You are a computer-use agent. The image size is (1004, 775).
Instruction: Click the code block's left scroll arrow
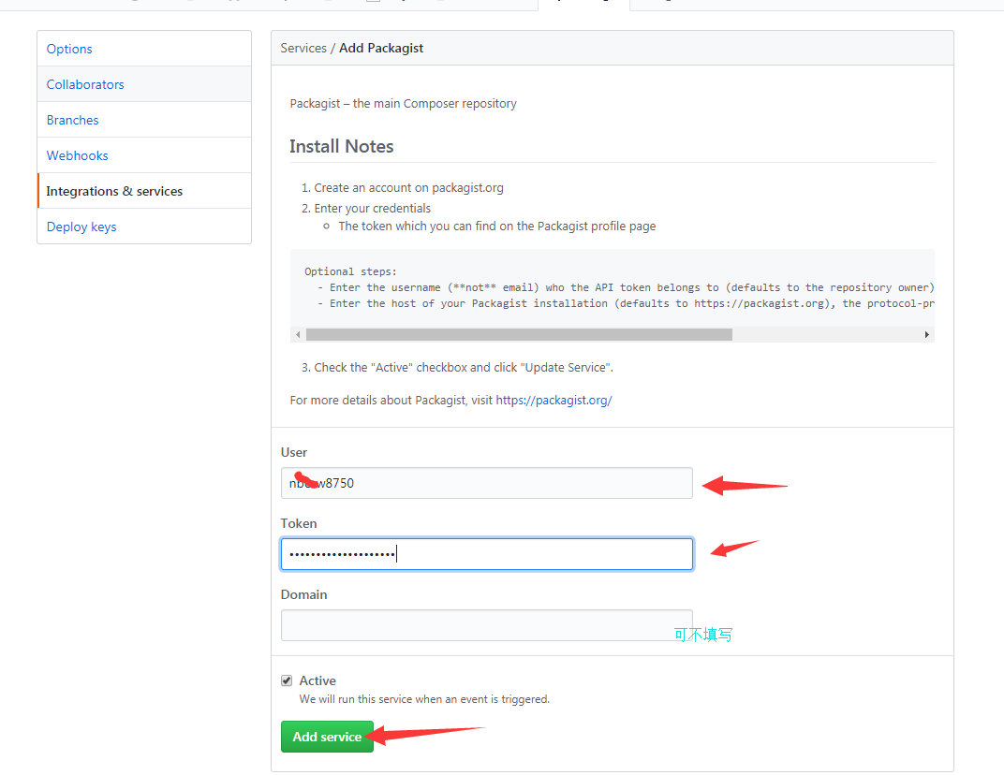pyautogui.click(x=298, y=335)
